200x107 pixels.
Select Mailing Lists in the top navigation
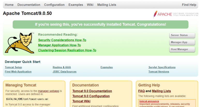(x=107, y=5)
